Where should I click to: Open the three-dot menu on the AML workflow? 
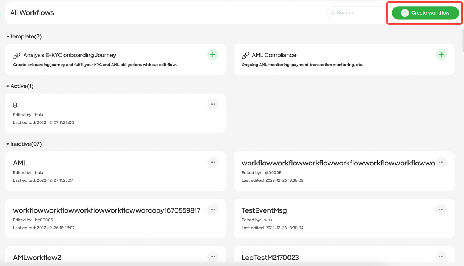[212, 162]
